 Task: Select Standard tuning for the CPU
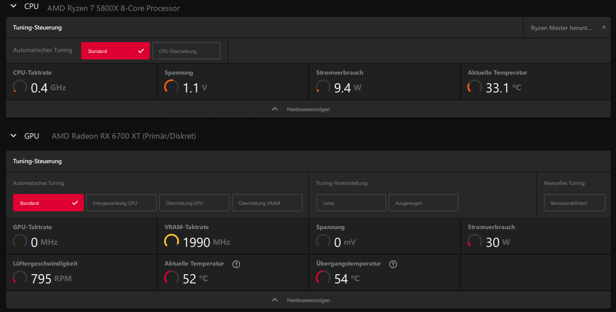coord(115,51)
